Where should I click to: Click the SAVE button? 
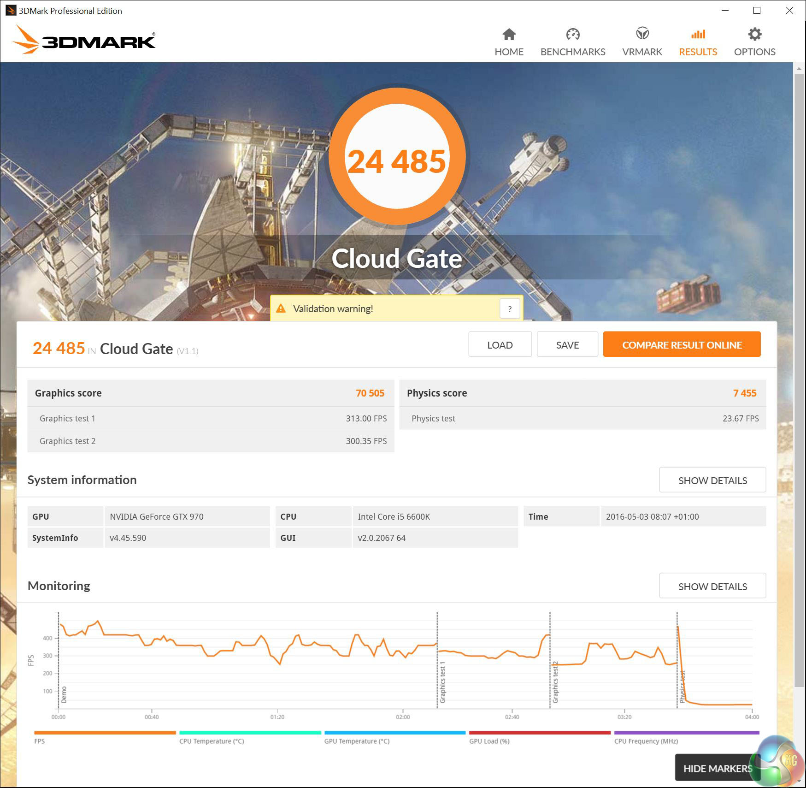click(x=567, y=344)
